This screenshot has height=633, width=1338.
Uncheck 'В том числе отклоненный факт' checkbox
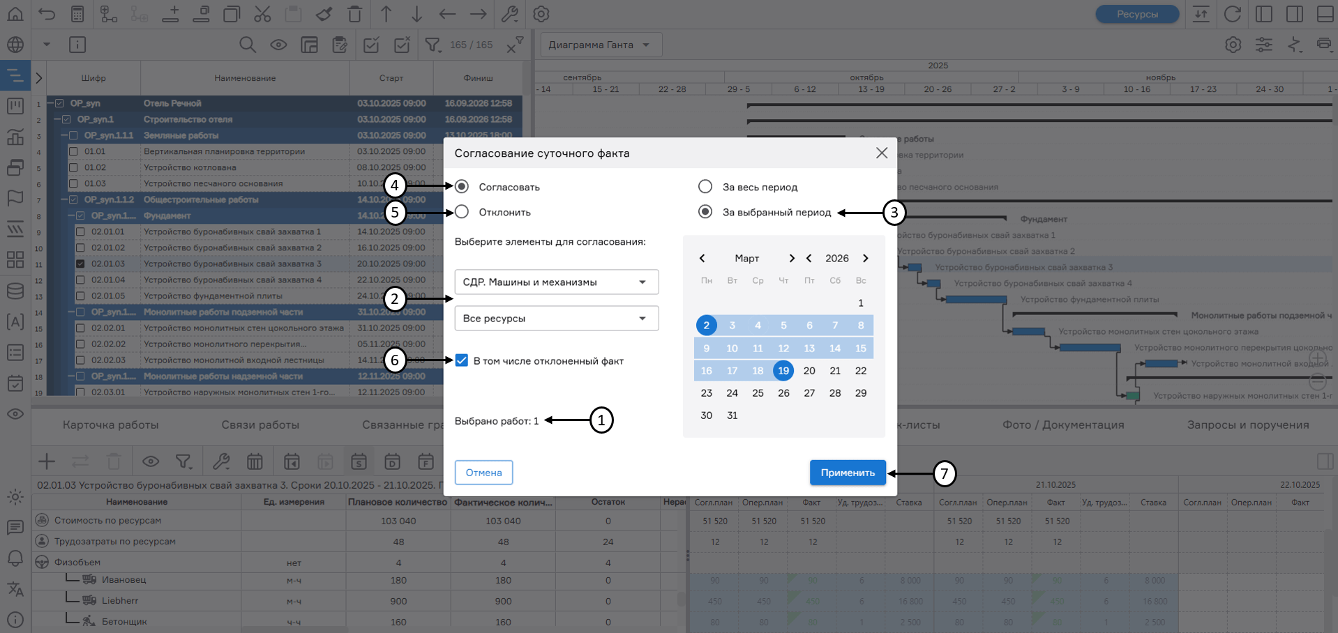pyautogui.click(x=462, y=360)
